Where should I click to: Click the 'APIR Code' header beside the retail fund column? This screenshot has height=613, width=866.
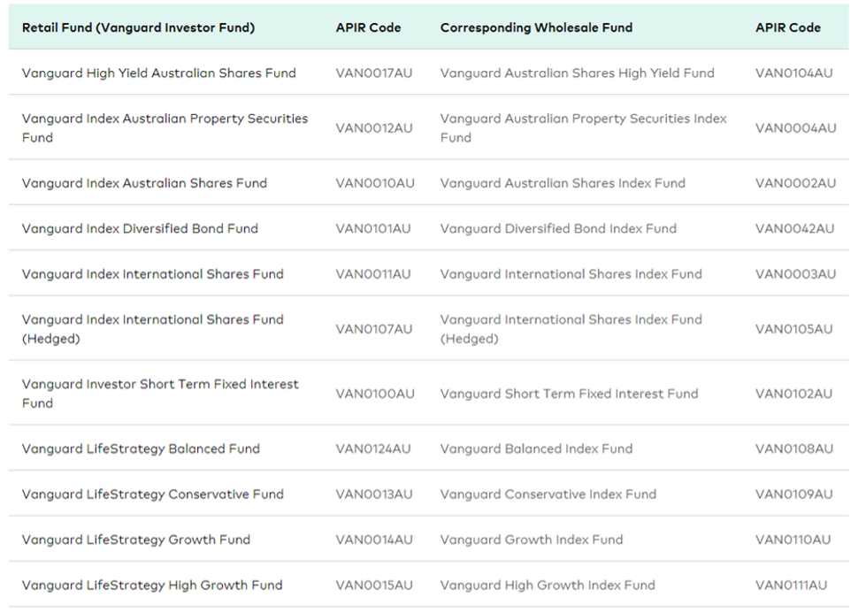click(368, 27)
